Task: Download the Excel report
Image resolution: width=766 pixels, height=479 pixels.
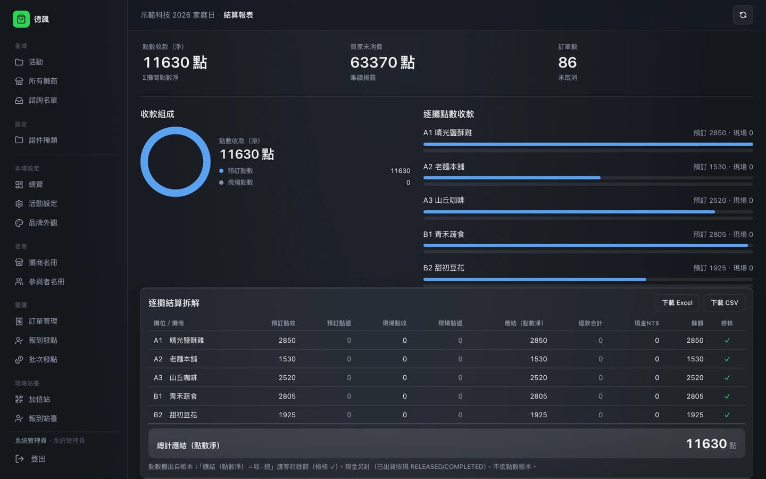Action: [x=677, y=303]
